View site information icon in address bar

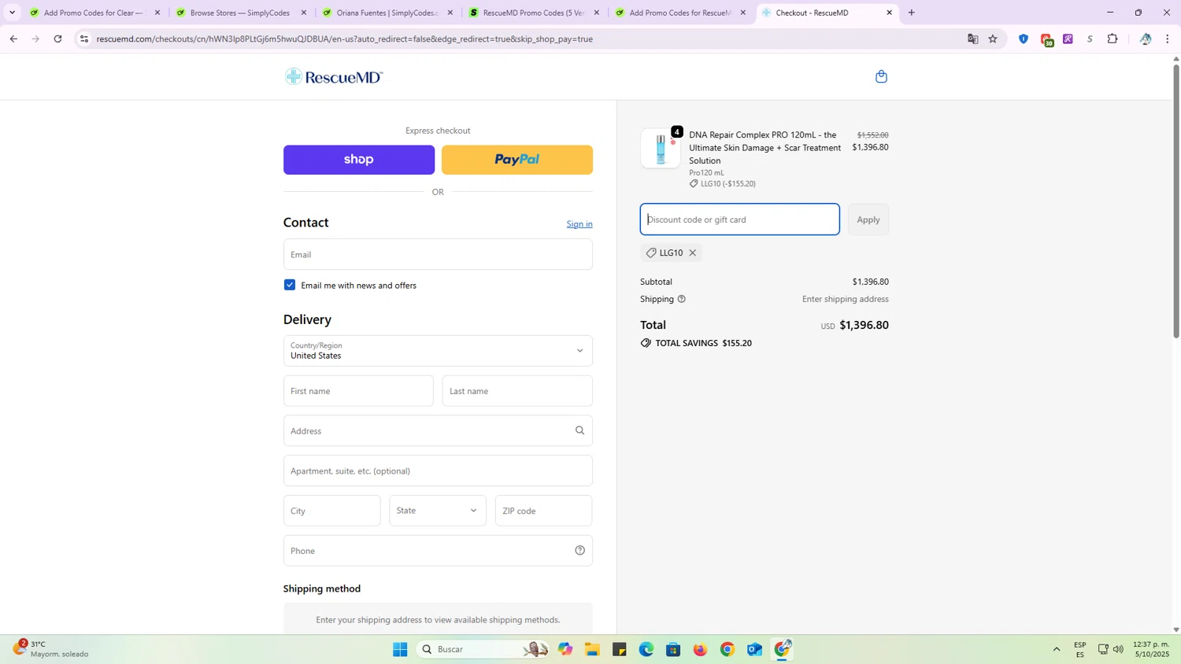84,39
